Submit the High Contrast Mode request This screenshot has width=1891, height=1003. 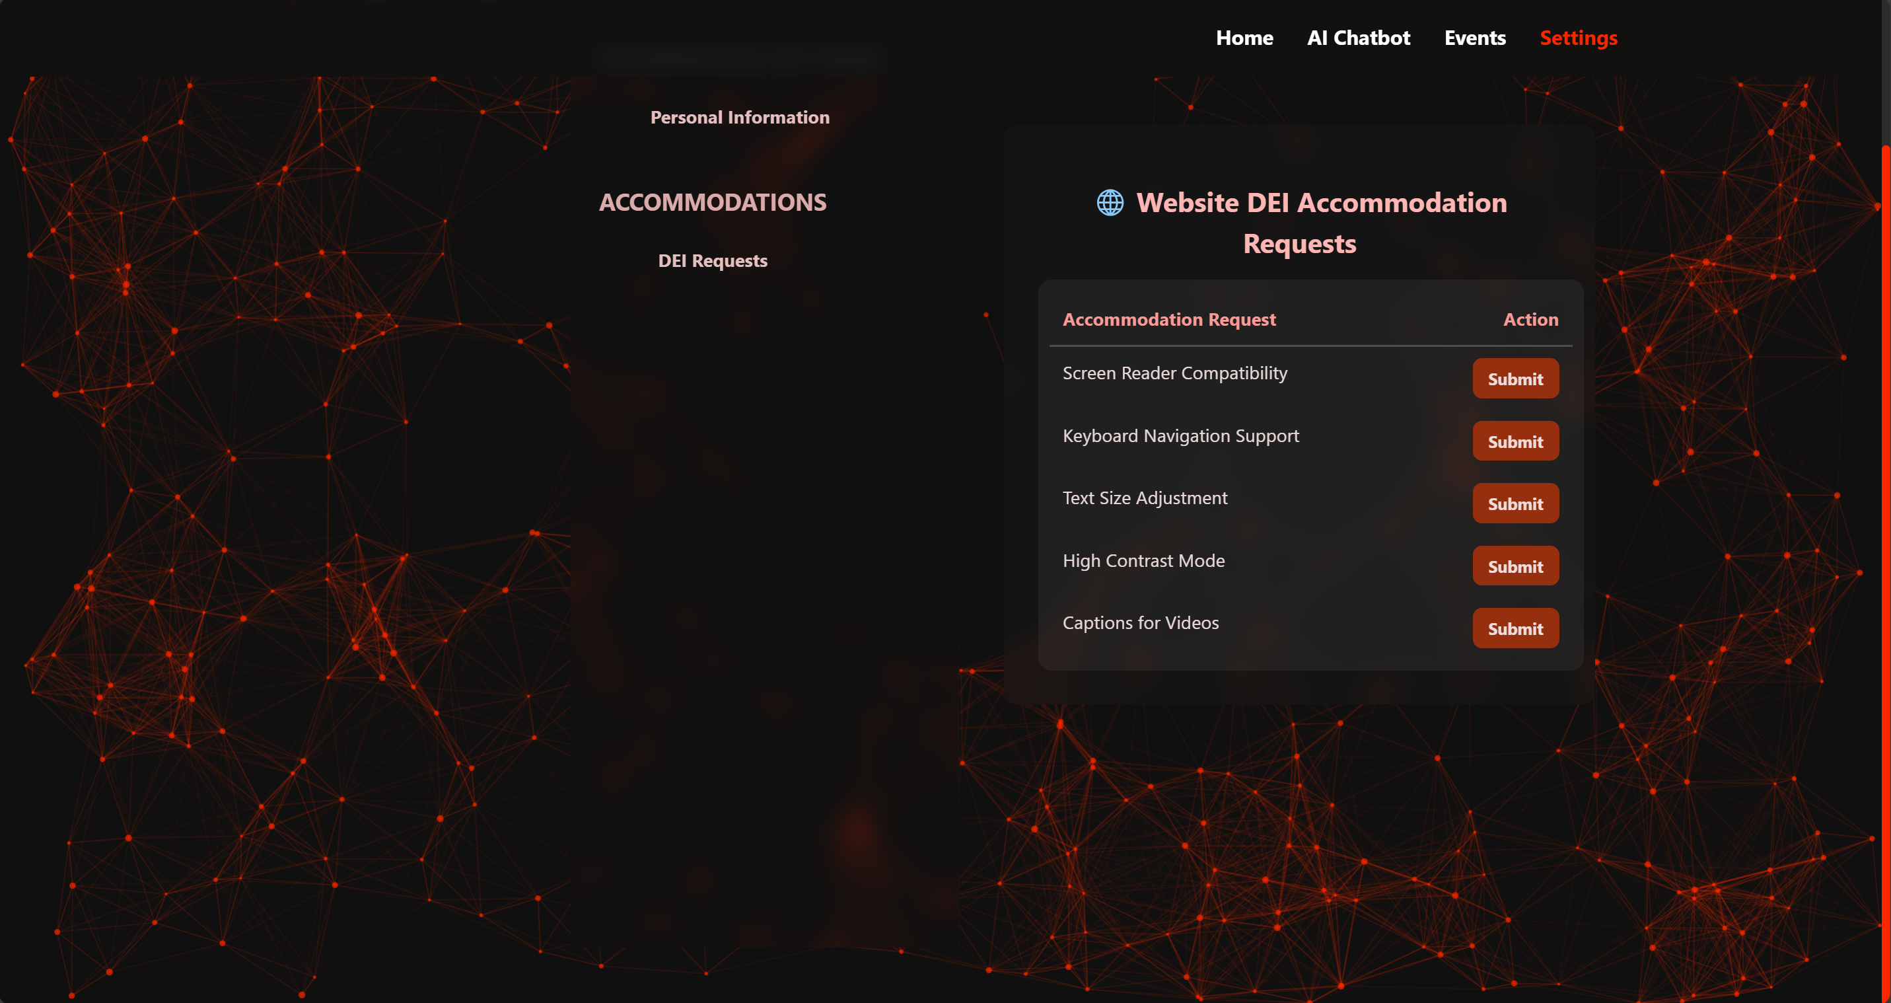pyautogui.click(x=1515, y=566)
